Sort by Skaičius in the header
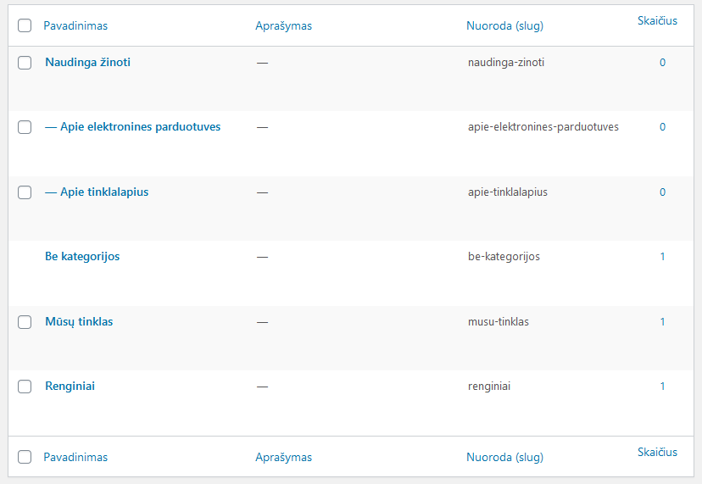The width and height of the screenshot is (702, 484). click(x=657, y=20)
